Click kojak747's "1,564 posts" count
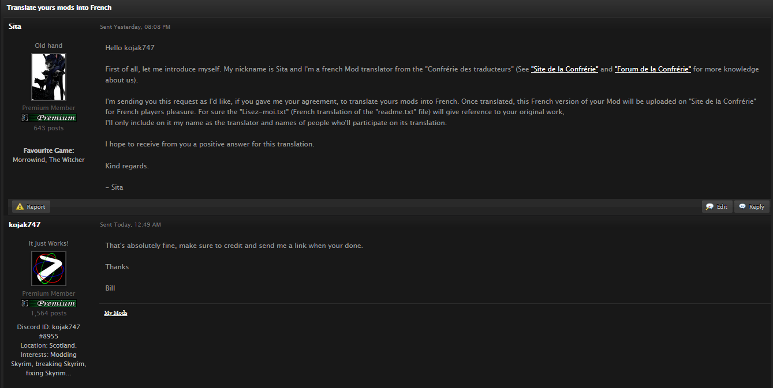Image resolution: width=773 pixels, height=388 pixels. [x=48, y=313]
